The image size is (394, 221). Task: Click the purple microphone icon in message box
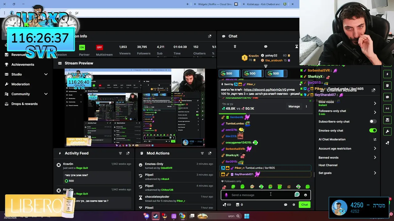(x=226, y=195)
